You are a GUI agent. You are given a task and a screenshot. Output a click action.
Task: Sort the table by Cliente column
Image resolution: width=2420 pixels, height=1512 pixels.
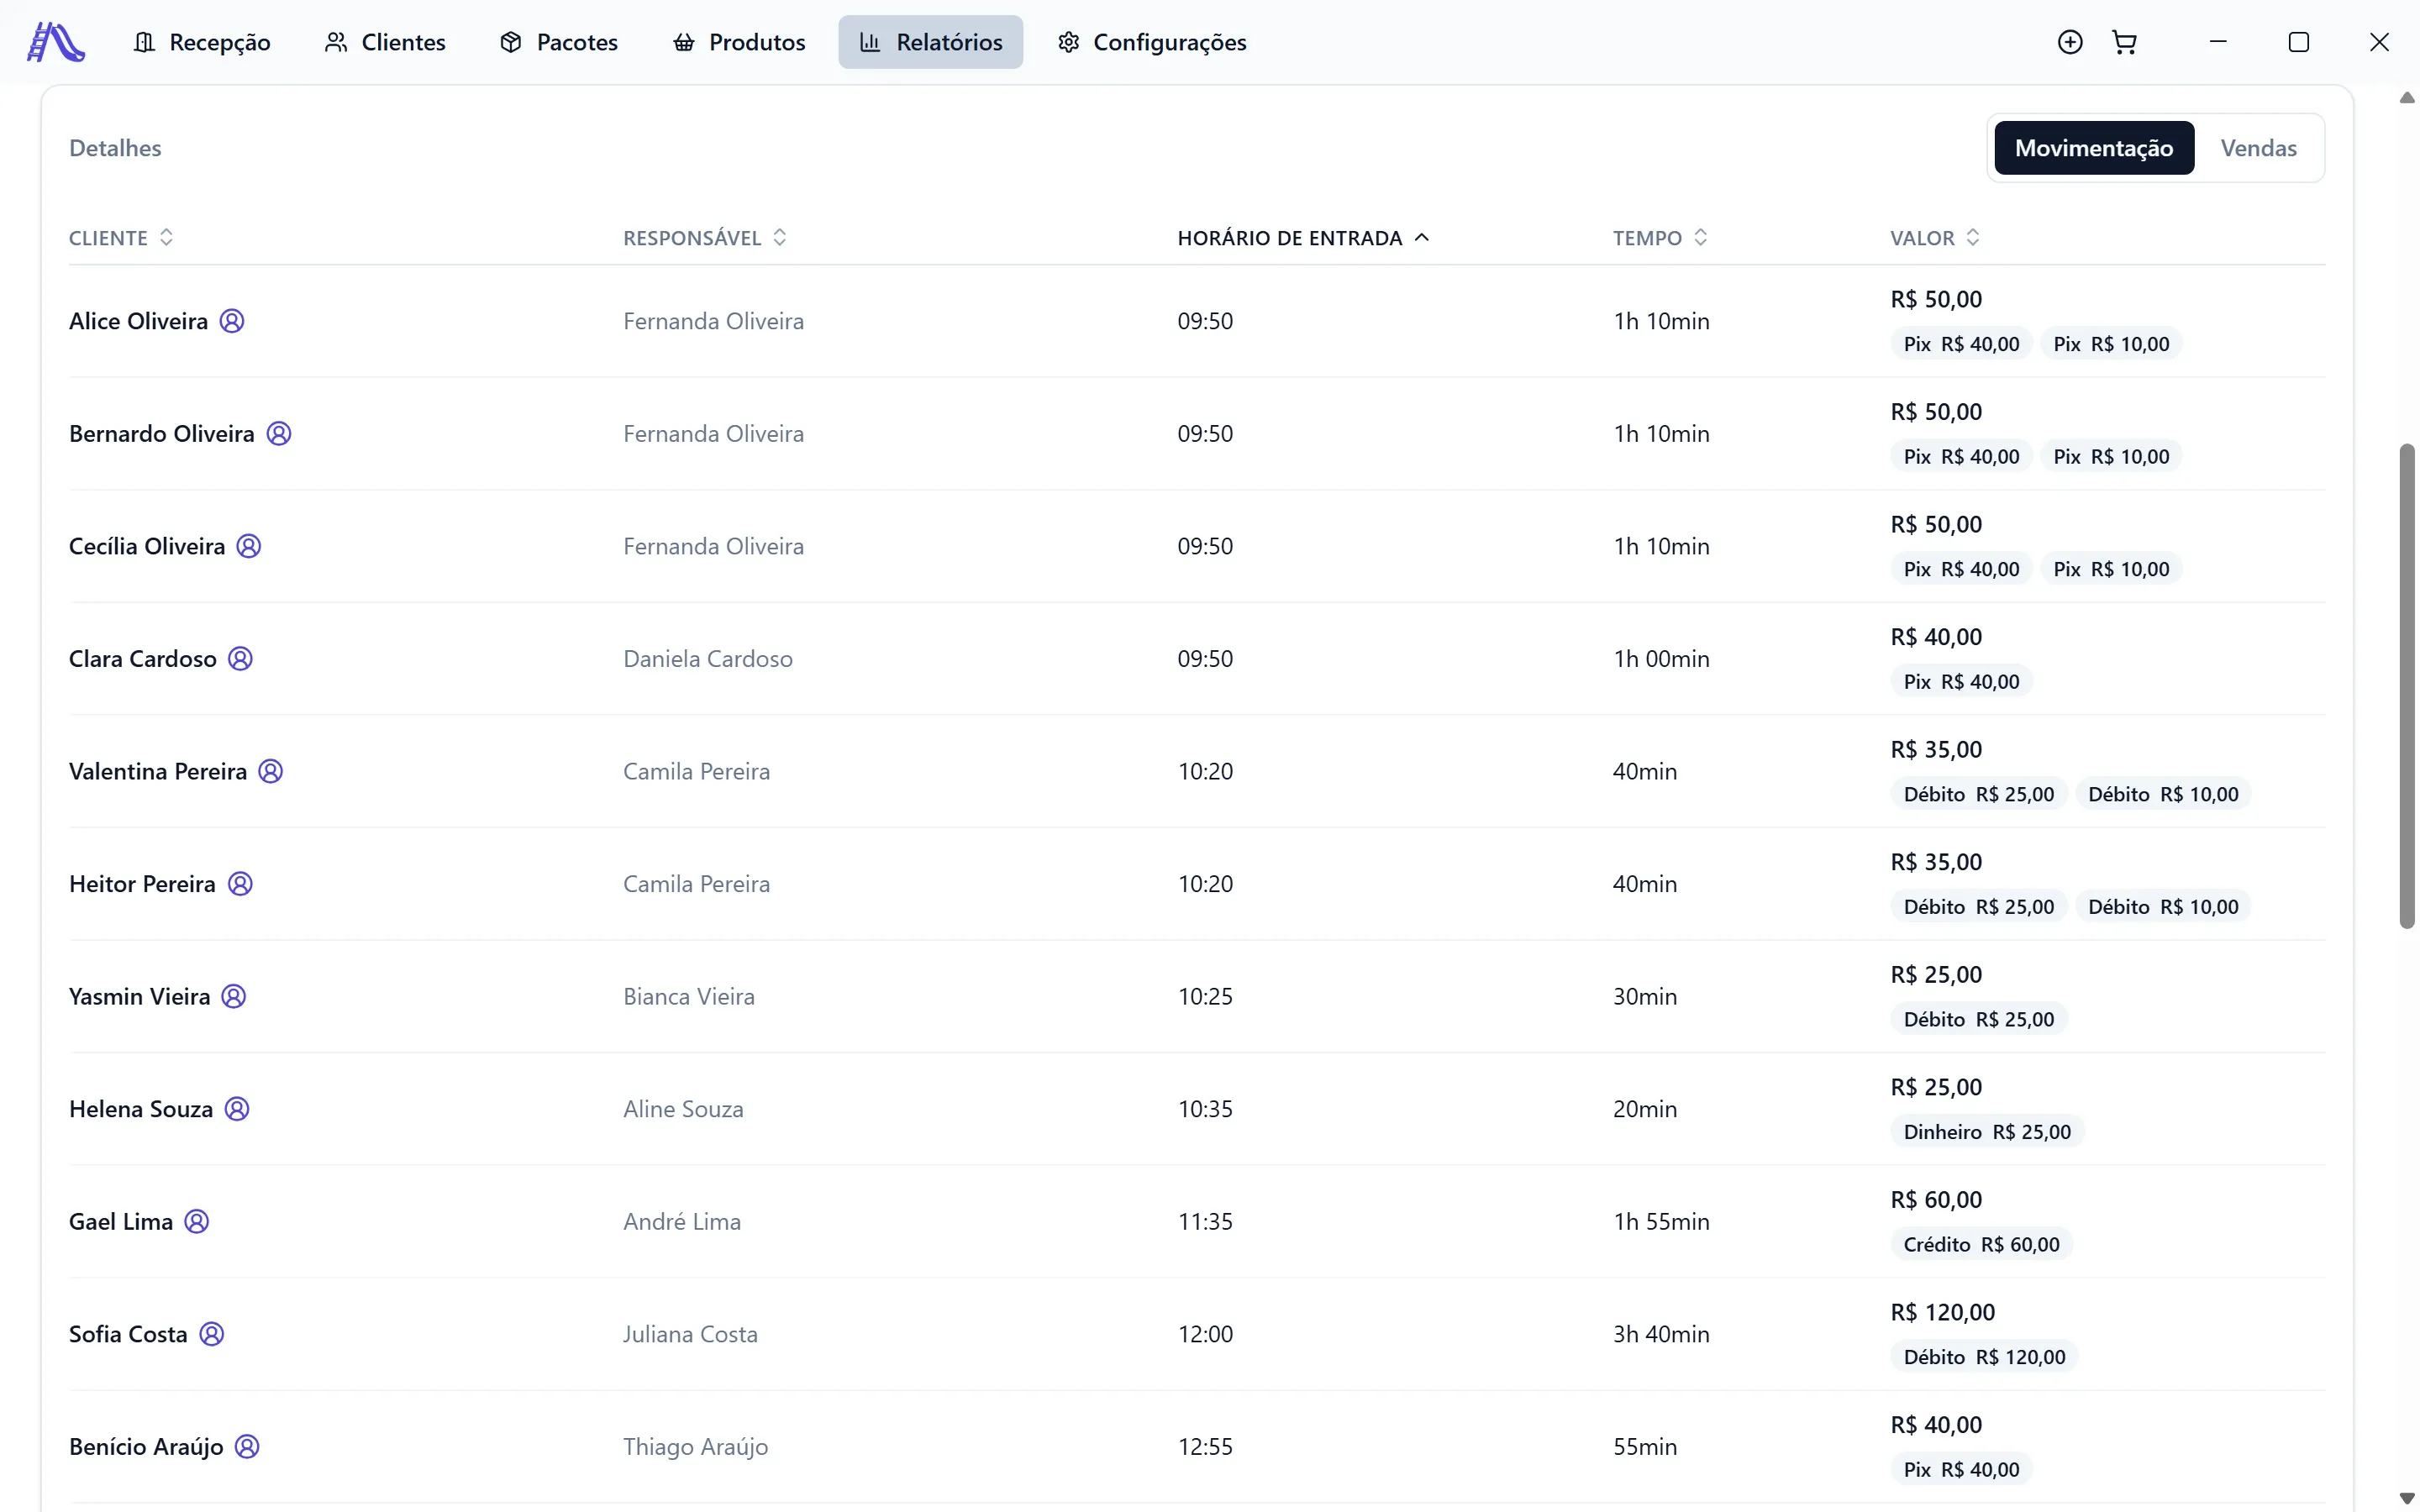coord(121,238)
